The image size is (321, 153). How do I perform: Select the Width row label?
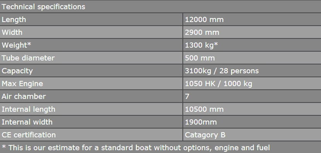click(x=12, y=32)
